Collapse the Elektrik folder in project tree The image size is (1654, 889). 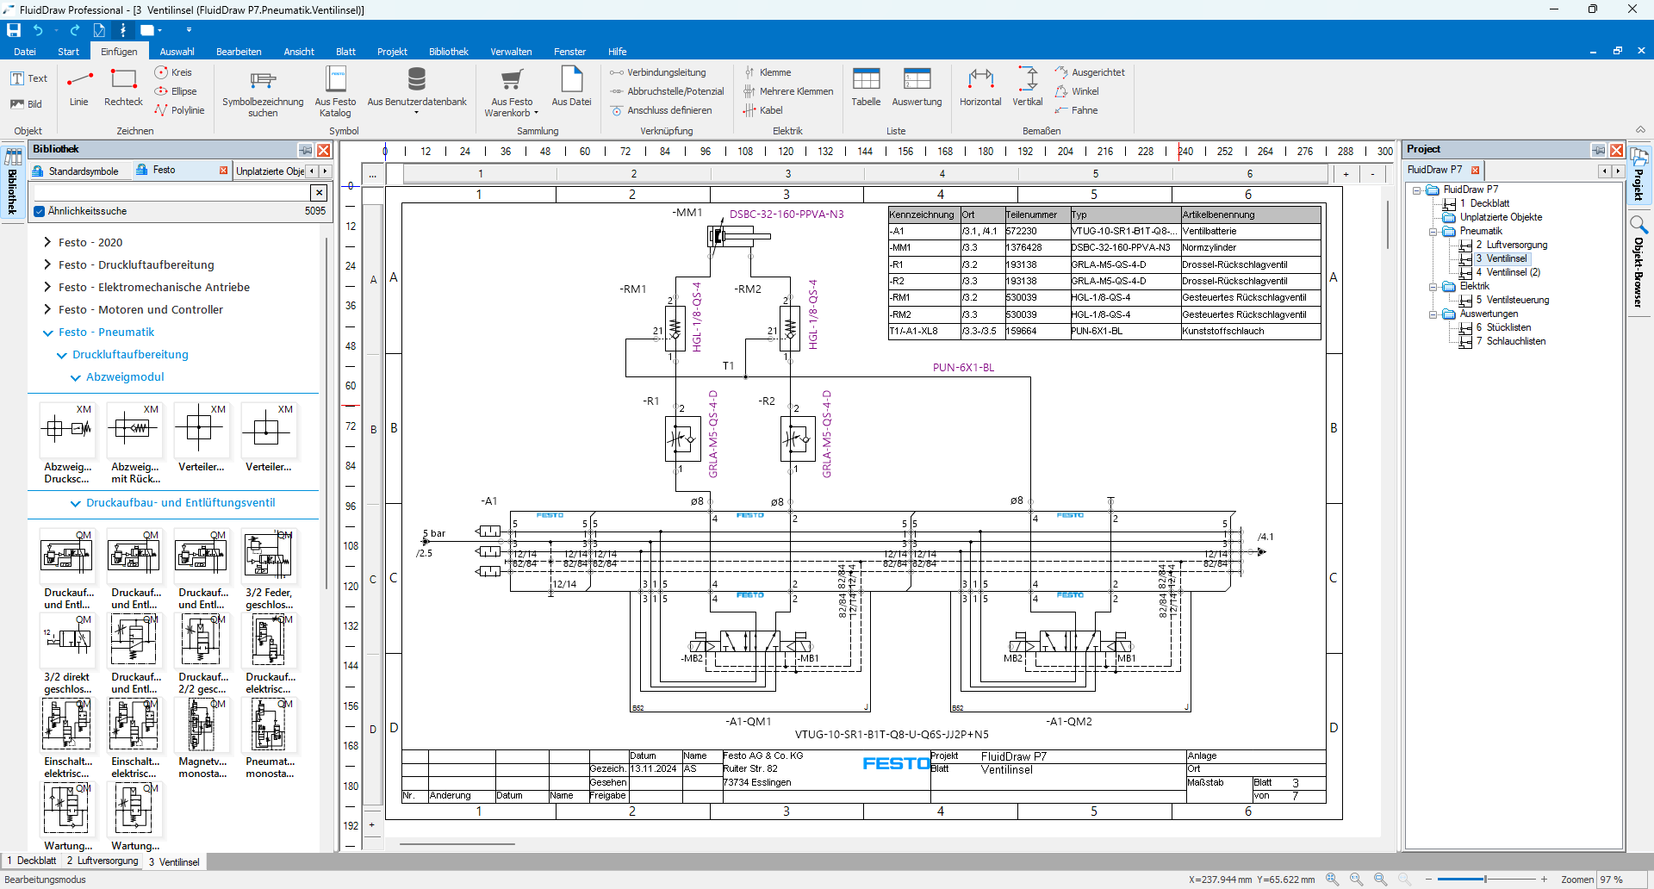1433,286
